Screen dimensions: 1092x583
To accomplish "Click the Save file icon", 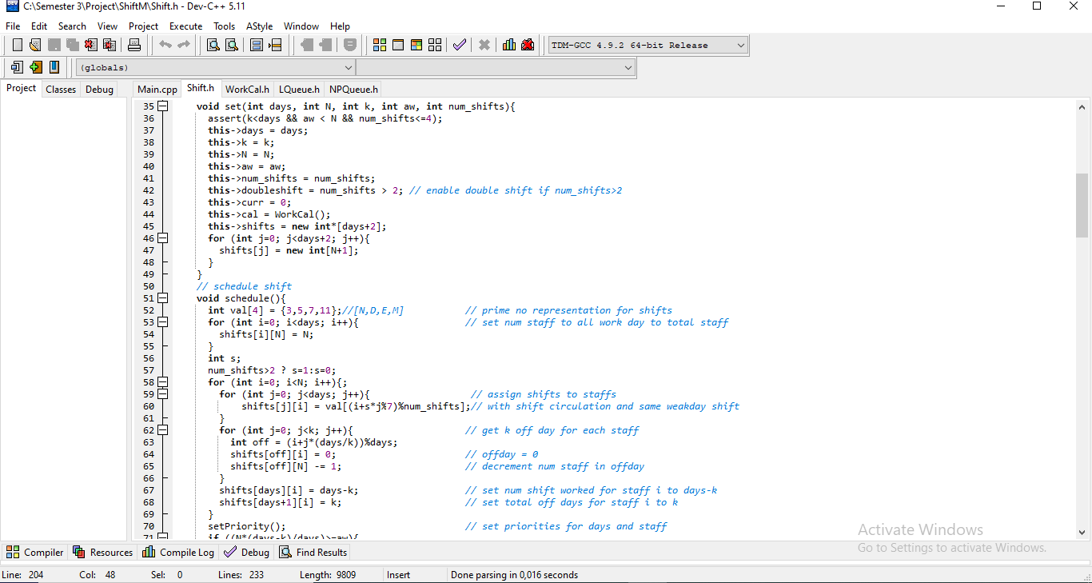I will point(54,45).
